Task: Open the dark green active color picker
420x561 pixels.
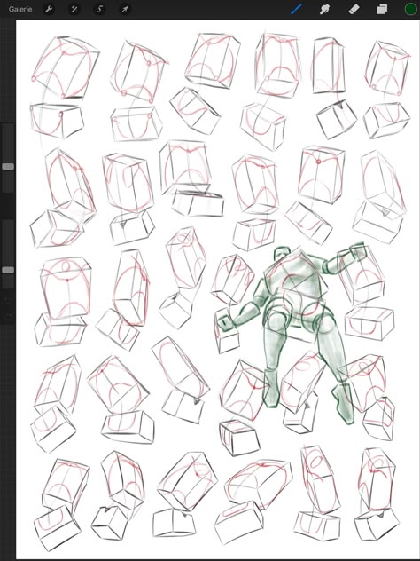Action: (x=411, y=9)
